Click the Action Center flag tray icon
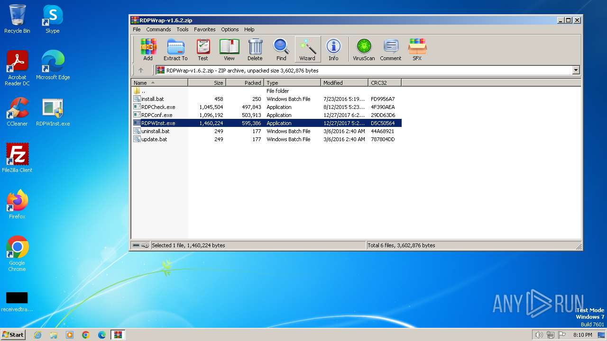The image size is (607, 341). [561, 335]
